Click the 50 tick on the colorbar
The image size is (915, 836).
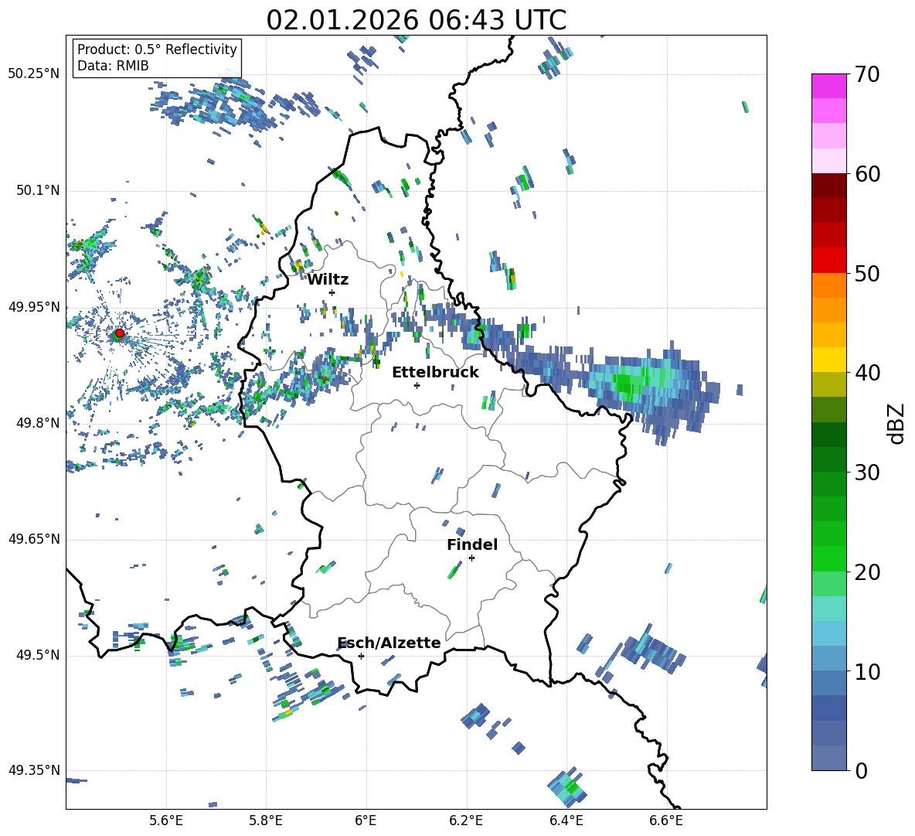(x=866, y=273)
